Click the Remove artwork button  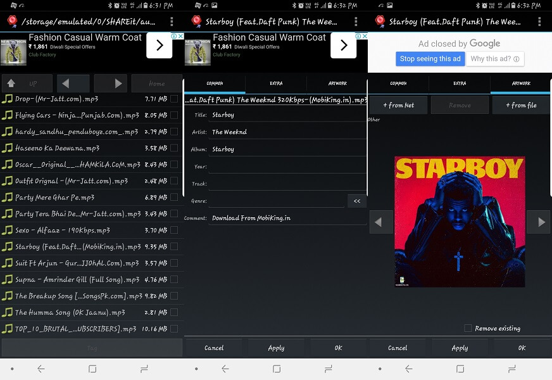point(460,105)
